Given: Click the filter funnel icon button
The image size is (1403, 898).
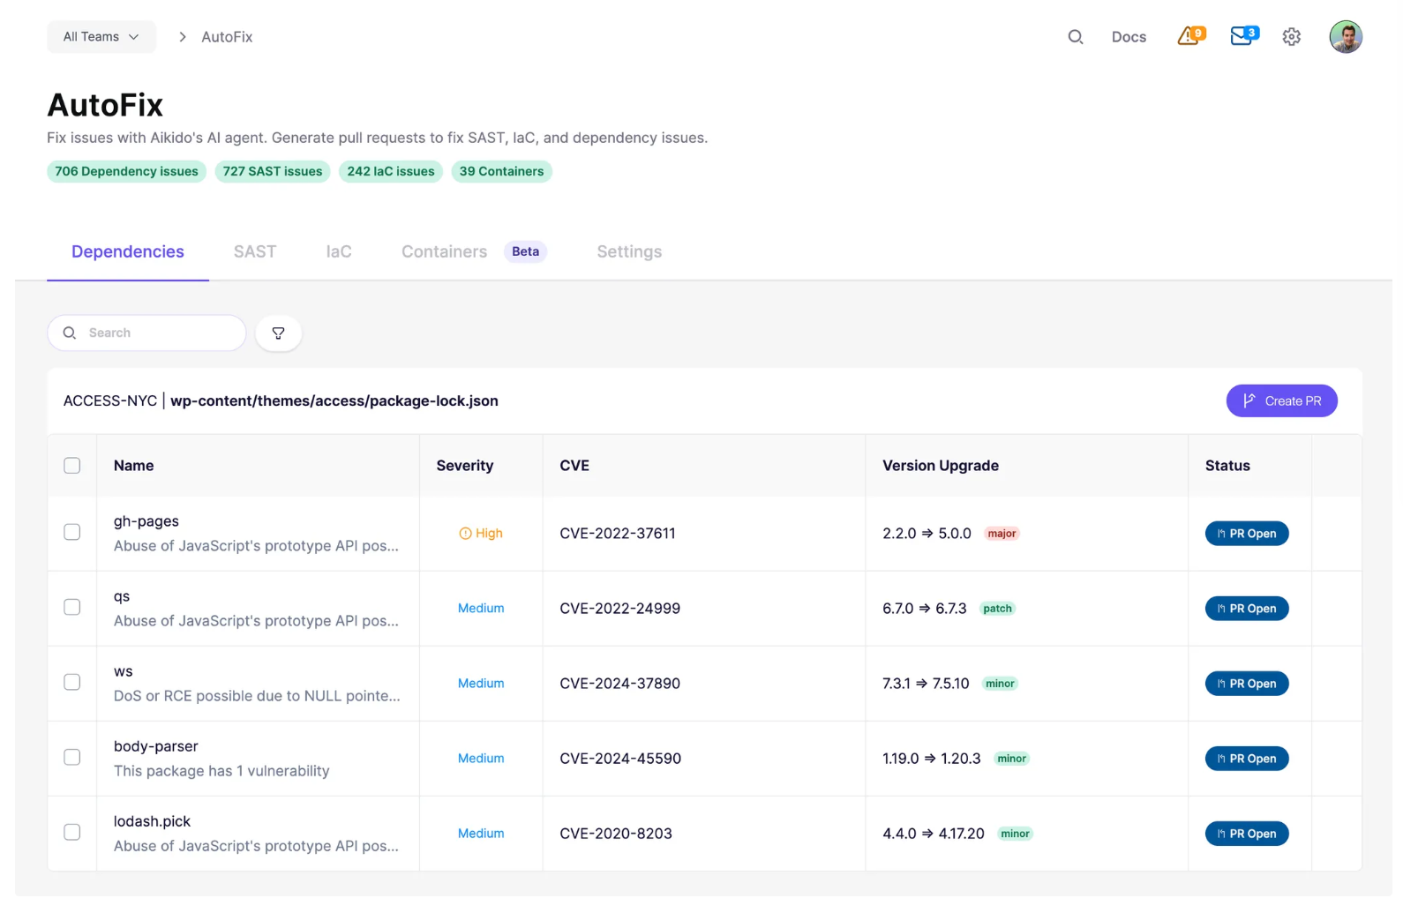Looking at the screenshot, I should (x=279, y=333).
